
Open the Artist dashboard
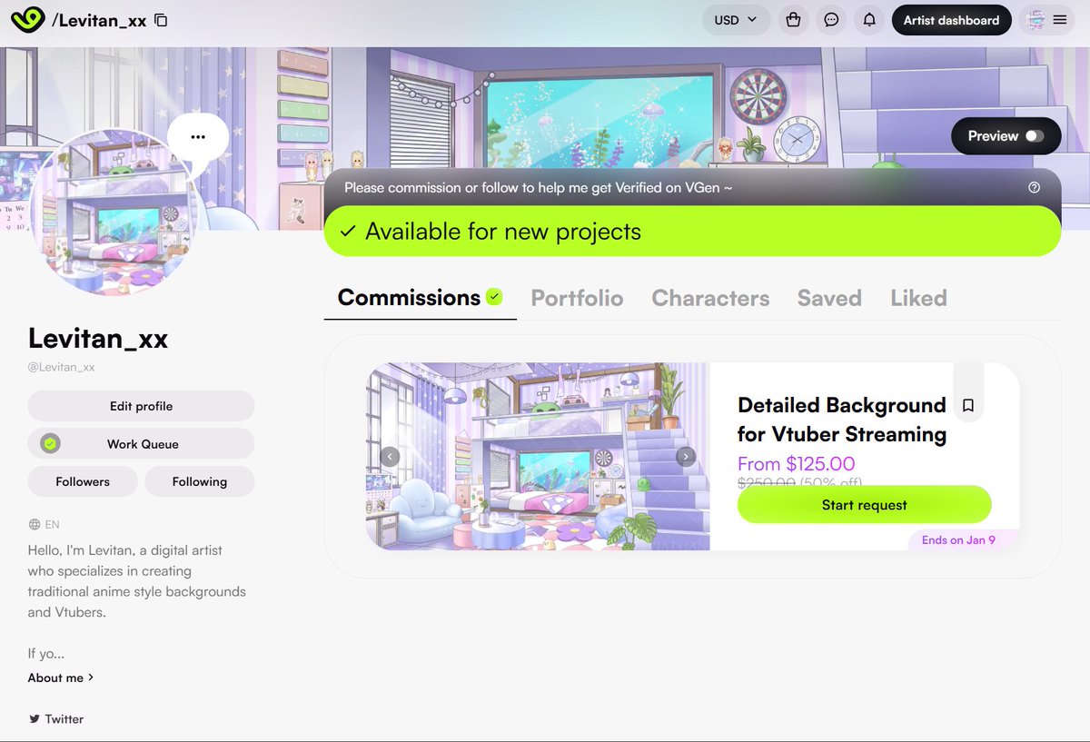point(951,20)
